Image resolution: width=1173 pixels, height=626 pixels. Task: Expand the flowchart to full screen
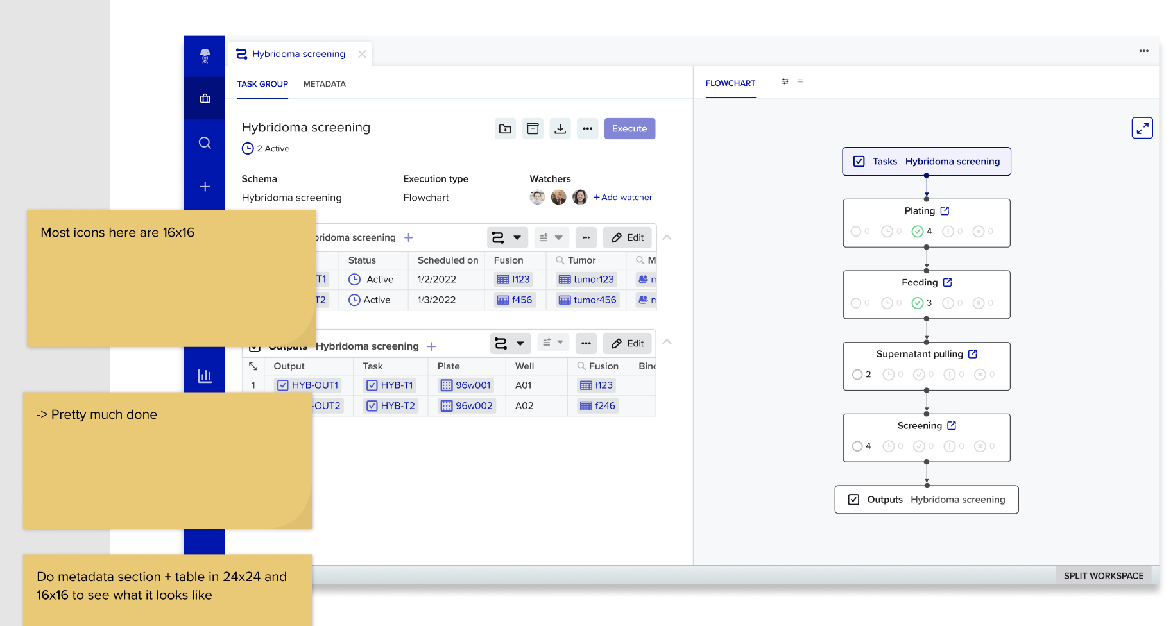click(1142, 128)
